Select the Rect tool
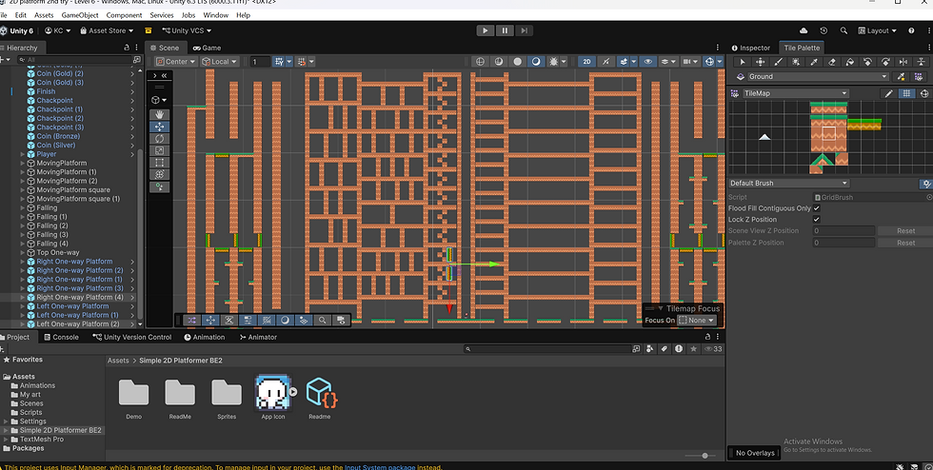Screen dimensions: 933x470 point(160,163)
